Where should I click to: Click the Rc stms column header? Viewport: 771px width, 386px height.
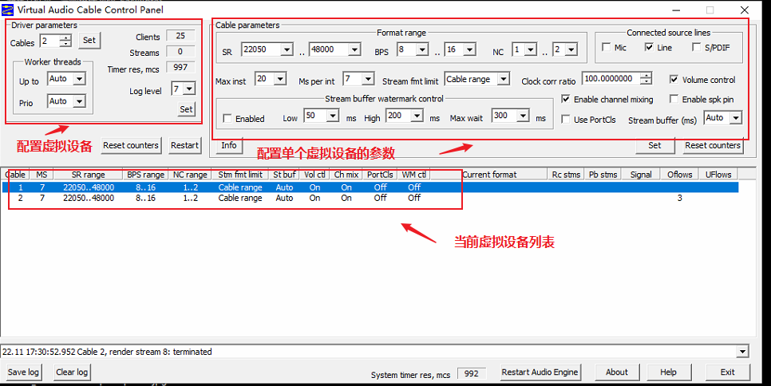tap(566, 175)
